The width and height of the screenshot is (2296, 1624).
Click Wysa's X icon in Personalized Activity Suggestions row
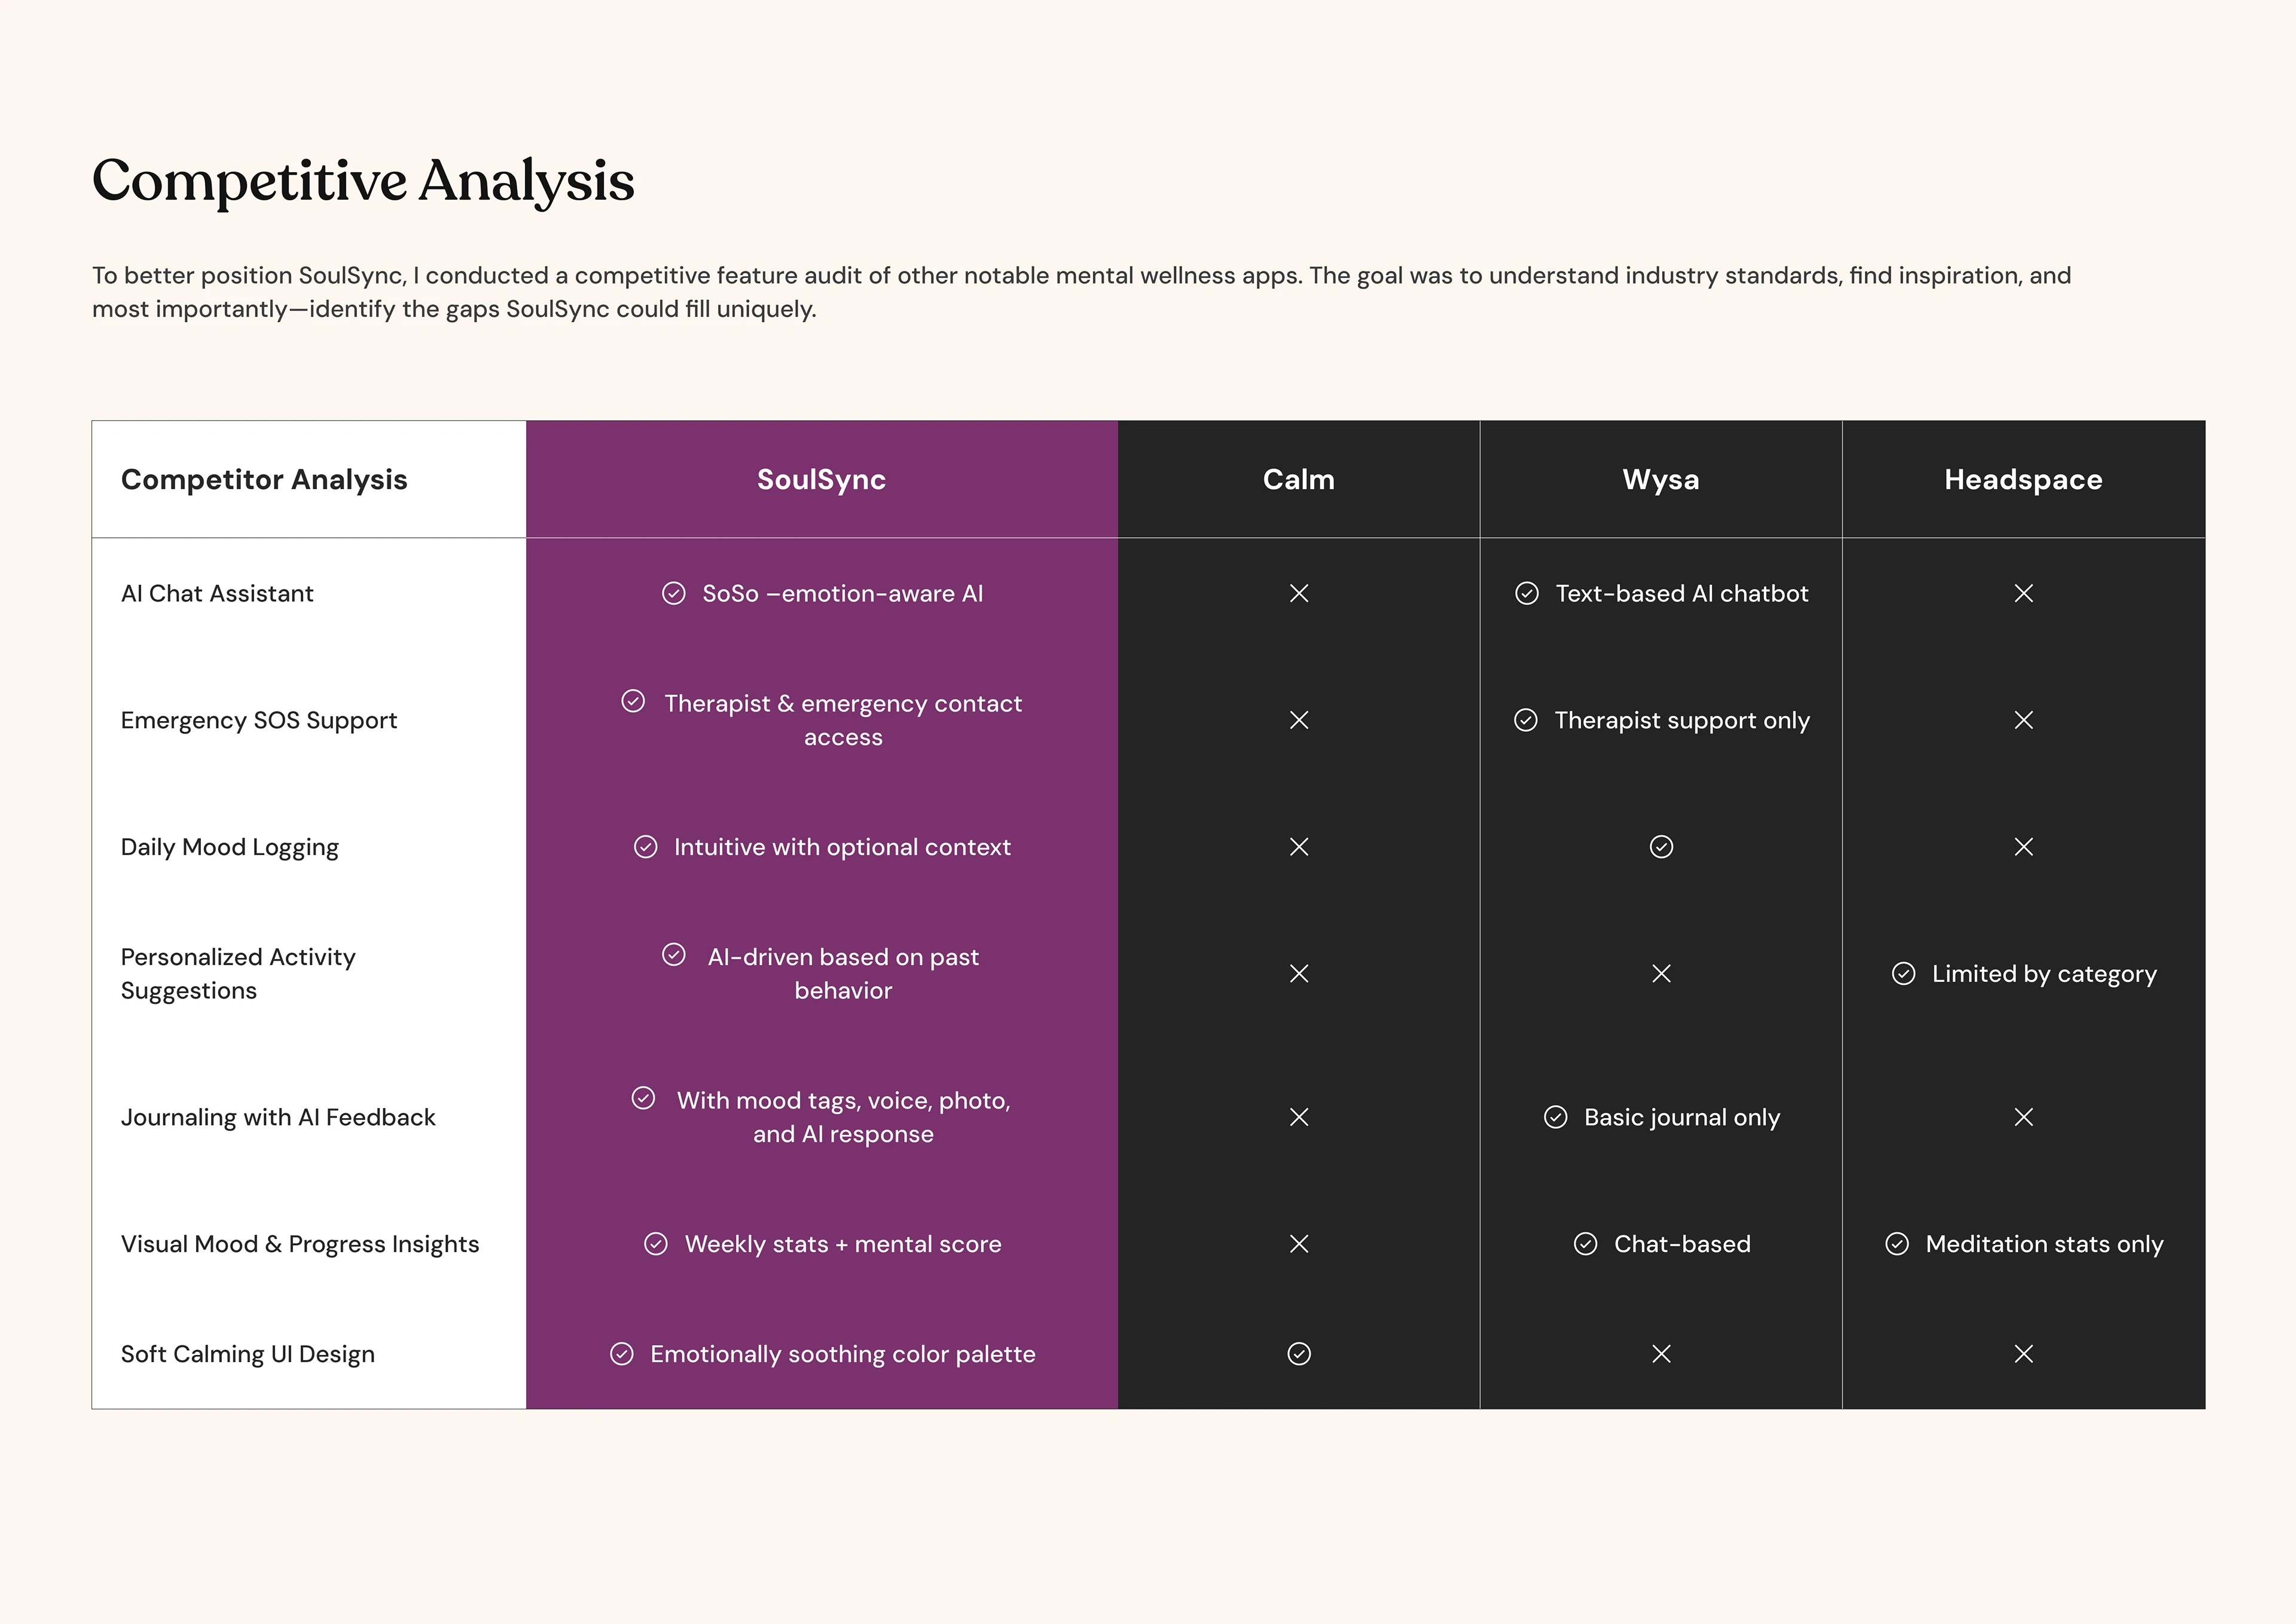tap(1661, 974)
